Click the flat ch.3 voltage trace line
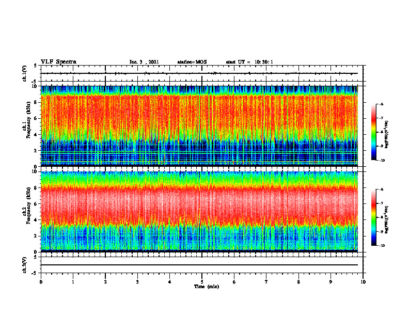 [x=199, y=265]
